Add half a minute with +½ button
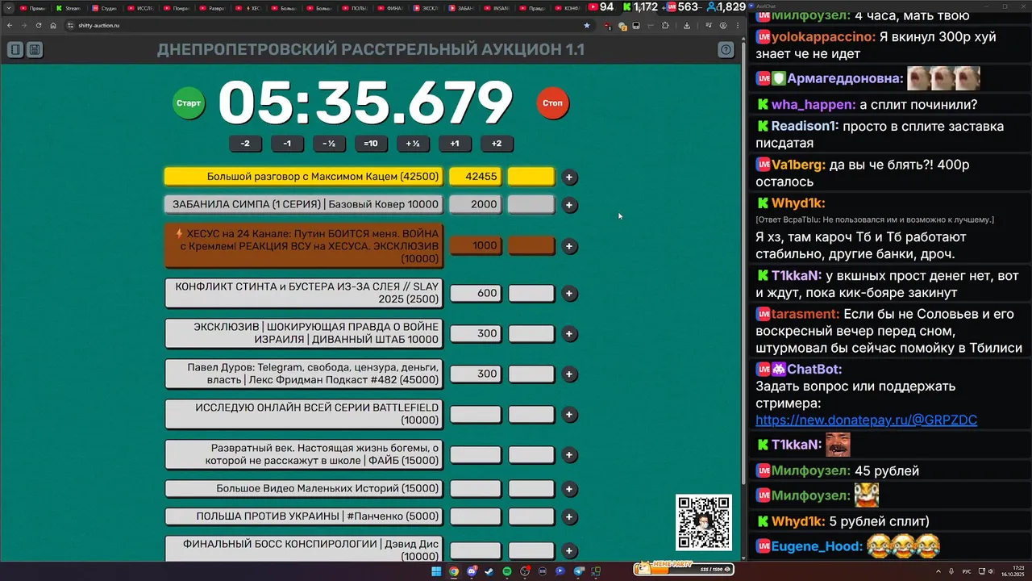1032x581 pixels. tap(413, 144)
